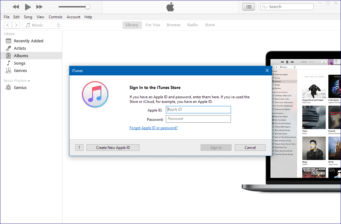Image resolution: width=341 pixels, height=224 pixels.
Task: Click the help question mark button in the dialog
Action: tap(79, 148)
